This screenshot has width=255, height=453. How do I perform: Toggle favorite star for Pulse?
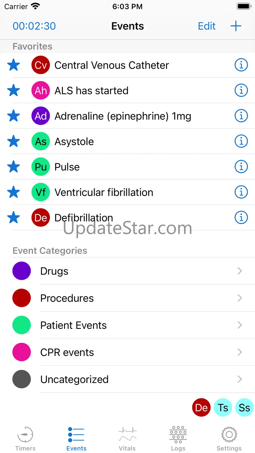click(x=13, y=167)
